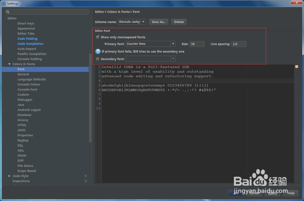Select Postfix Completion item
This screenshot has height=201, width=304.
coord(32,54)
